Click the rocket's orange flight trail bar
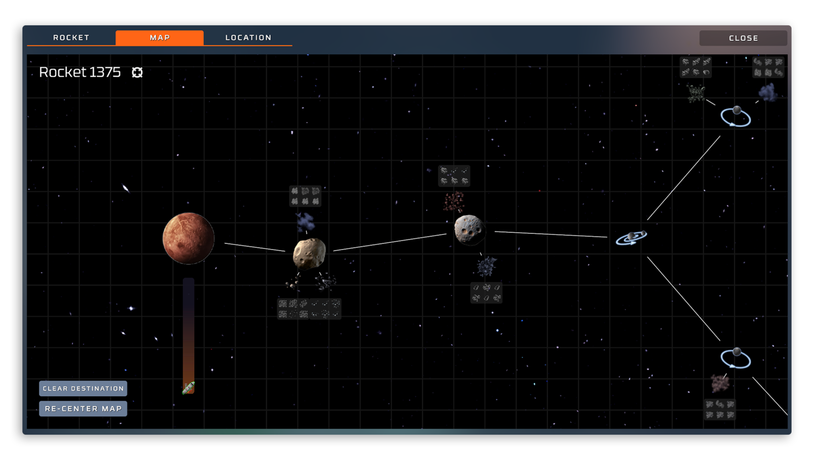Viewport: 813px width, 460px height. tap(189, 330)
